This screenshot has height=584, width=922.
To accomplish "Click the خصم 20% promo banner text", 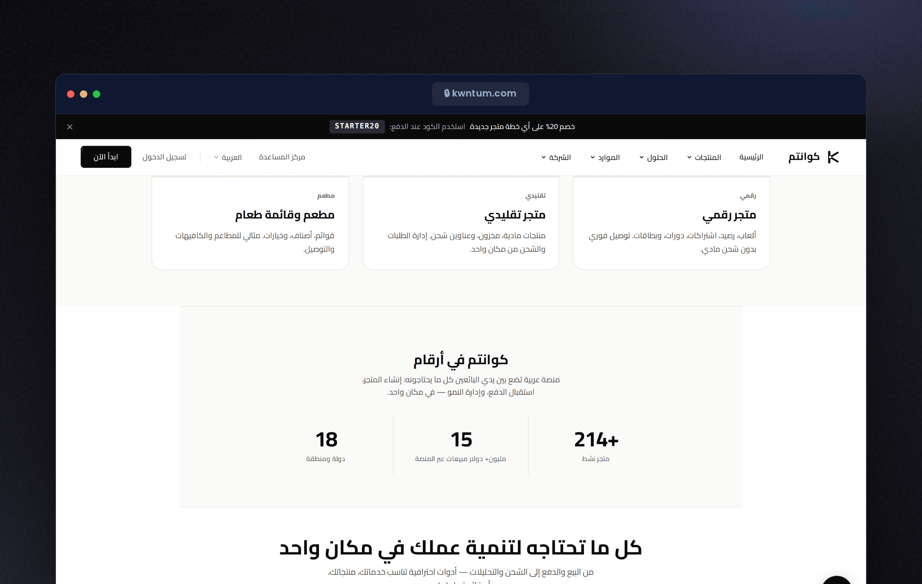I will (x=522, y=127).
